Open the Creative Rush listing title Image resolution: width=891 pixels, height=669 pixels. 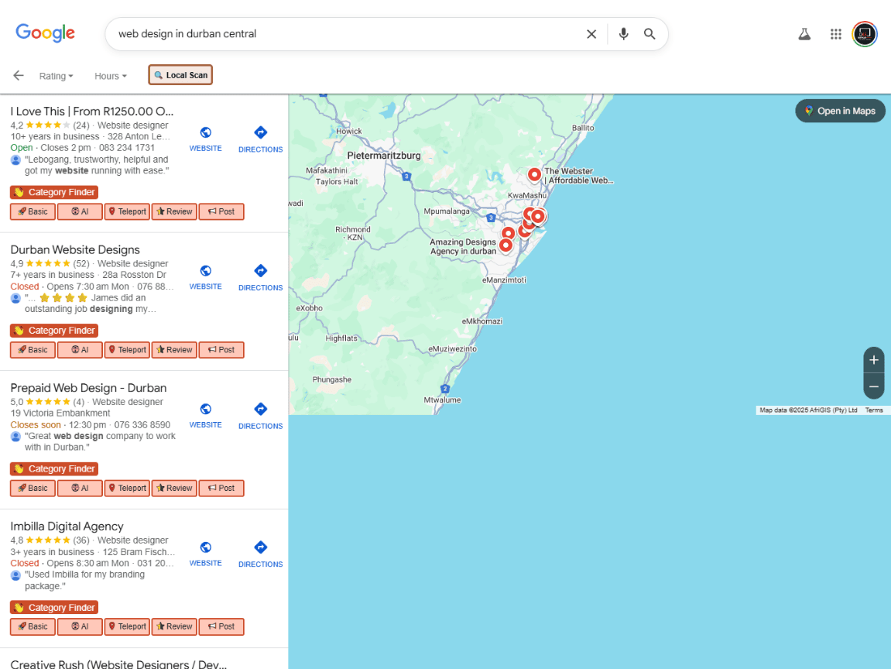pos(118,664)
